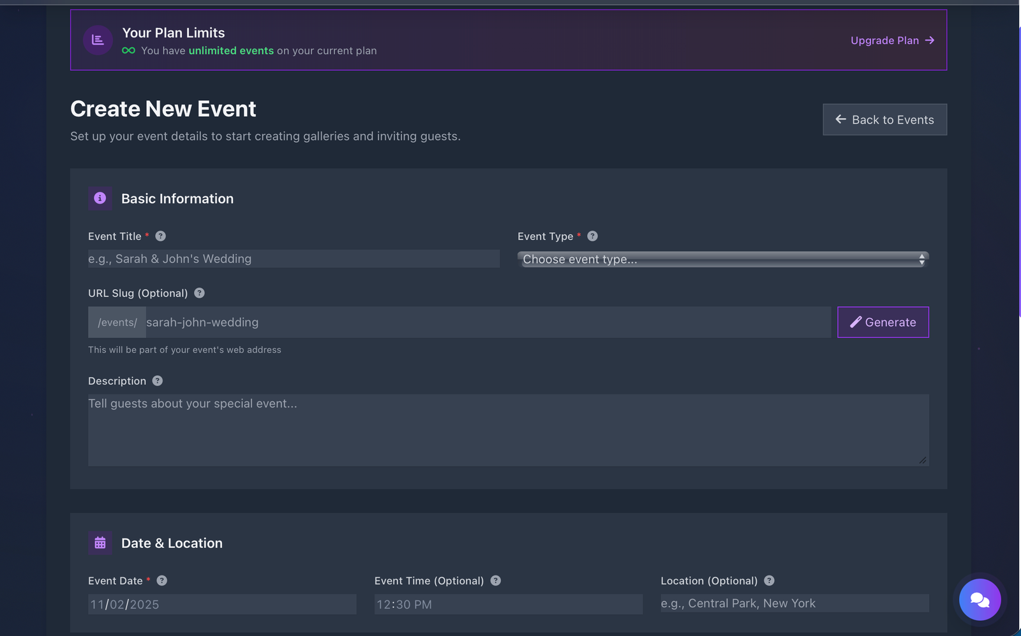Image resolution: width=1021 pixels, height=636 pixels.
Task: Click the back arrow in Back to Events
Action: point(840,119)
